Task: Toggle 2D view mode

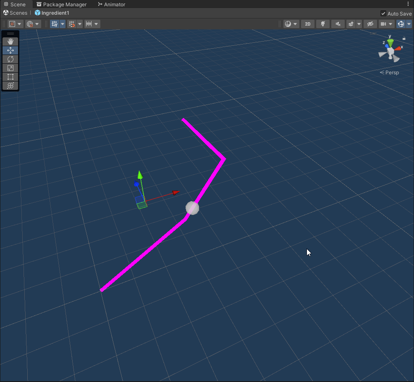Action: click(x=308, y=24)
